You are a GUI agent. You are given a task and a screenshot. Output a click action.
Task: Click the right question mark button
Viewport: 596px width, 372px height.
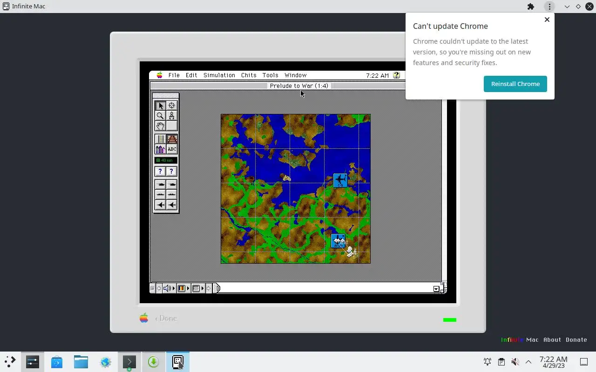[x=172, y=172]
